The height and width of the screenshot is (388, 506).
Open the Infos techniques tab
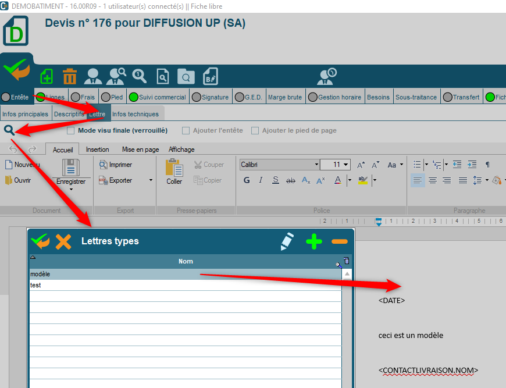135,114
